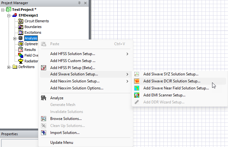The width and height of the screenshot is (228, 147).
Task: Select Boundaries tree item
Action: pos(33,27)
